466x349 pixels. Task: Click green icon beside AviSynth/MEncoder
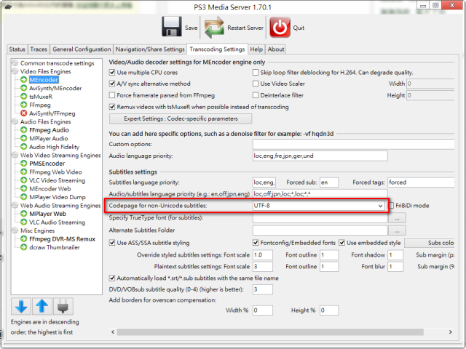pos(24,88)
